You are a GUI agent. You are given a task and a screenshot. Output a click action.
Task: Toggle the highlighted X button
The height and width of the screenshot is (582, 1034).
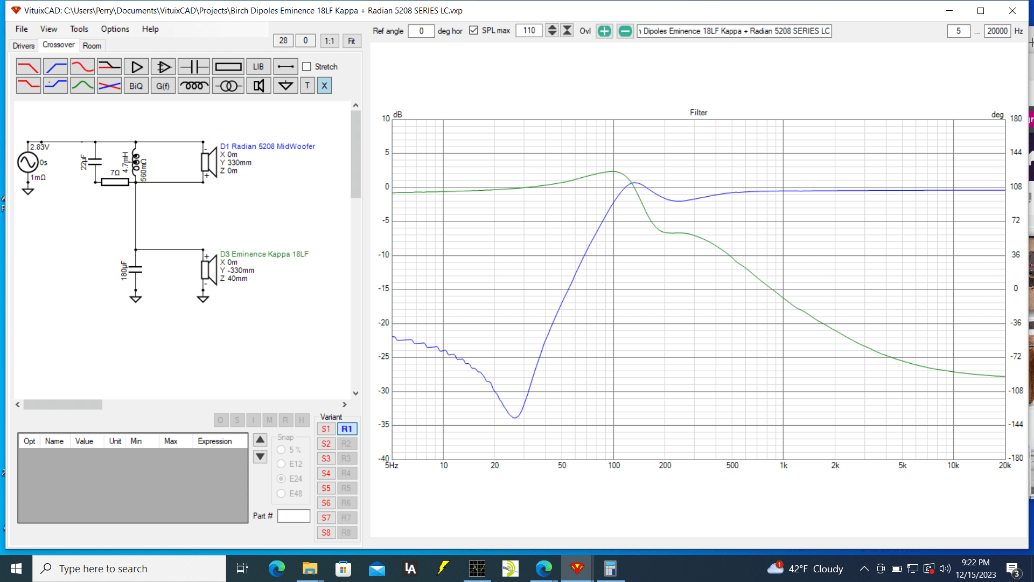pyautogui.click(x=324, y=86)
